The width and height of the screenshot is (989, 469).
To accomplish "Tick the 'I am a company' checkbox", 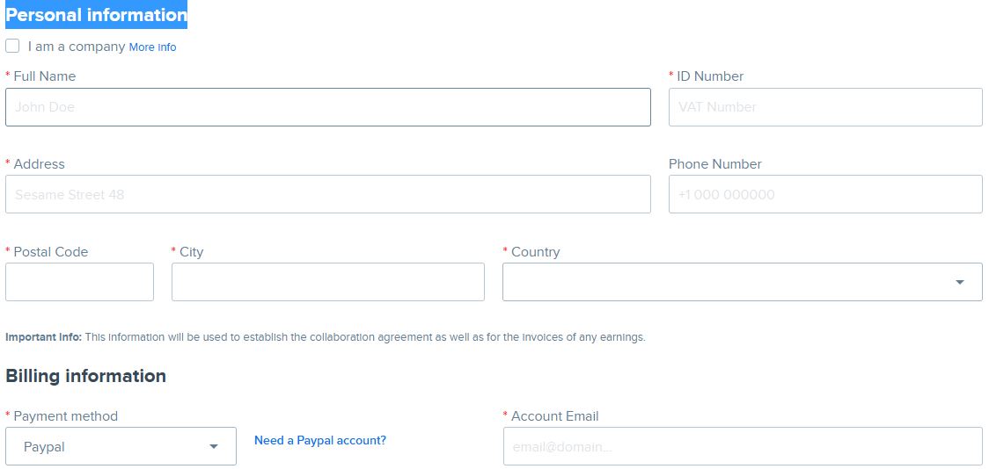I will point(12,46).
